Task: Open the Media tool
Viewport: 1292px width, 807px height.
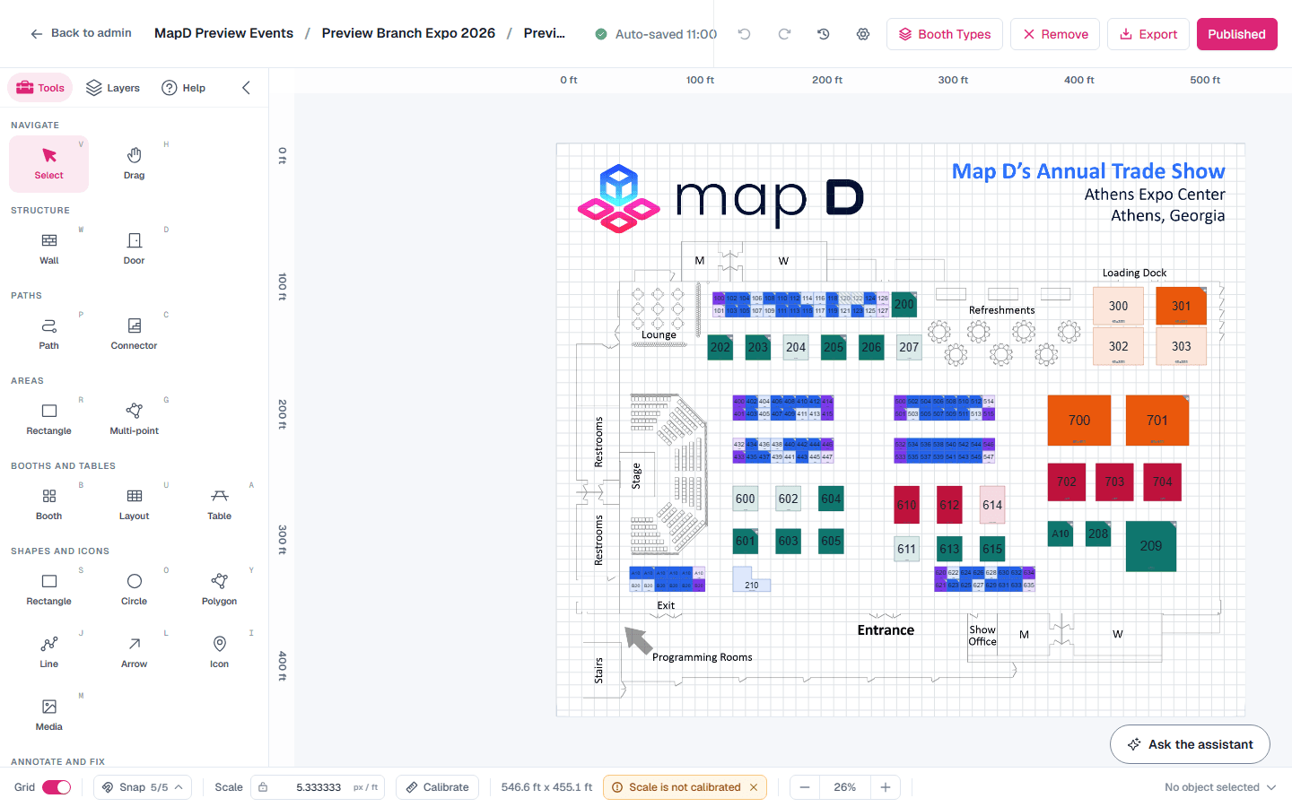Action: click(49, 715)
